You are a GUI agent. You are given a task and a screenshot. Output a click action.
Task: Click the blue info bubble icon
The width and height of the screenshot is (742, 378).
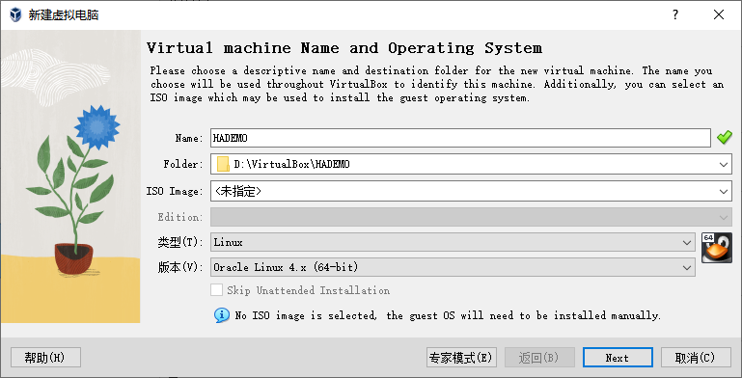(222, 315)
